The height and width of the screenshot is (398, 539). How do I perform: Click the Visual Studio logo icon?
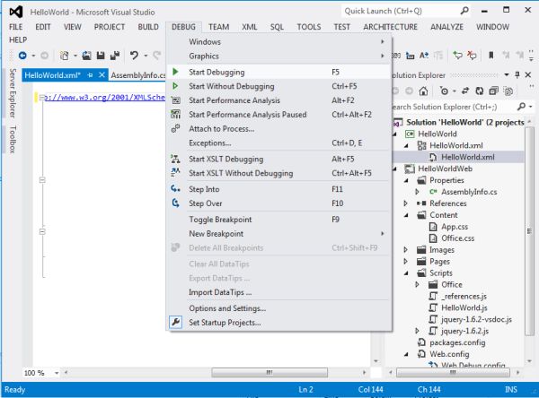coord(16,12)
